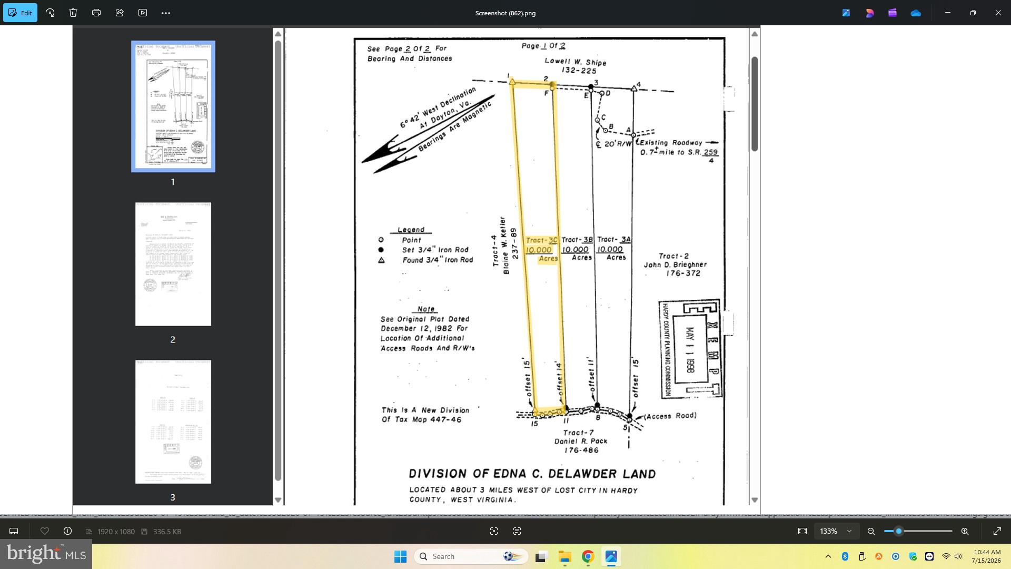Rotate the image with the rotate icon
The height and width of the screenshot is (569, 1011).
50,13
